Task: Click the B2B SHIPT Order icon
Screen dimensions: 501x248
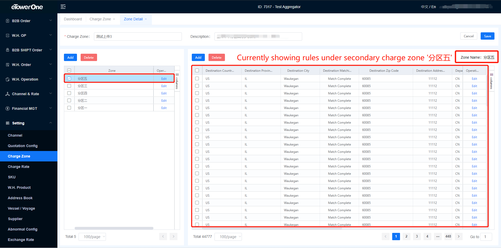Action: [x=8, y=50]
